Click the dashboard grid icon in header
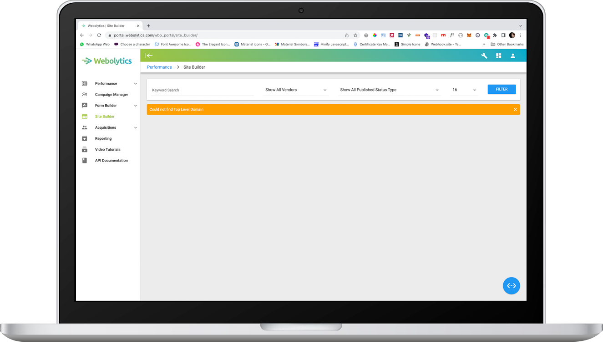The width and height of the screenshot is (603, 355). pos(498,55)
